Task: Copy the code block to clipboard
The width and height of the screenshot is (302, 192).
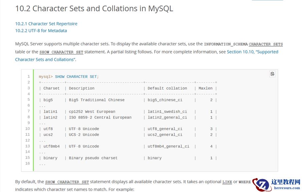Action: (x=272, y=74)
